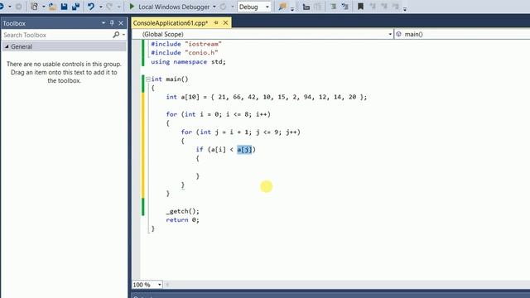Screen dimensions: 530x298
Task: Save the current file with Save icon
Action: pos(64,7)
